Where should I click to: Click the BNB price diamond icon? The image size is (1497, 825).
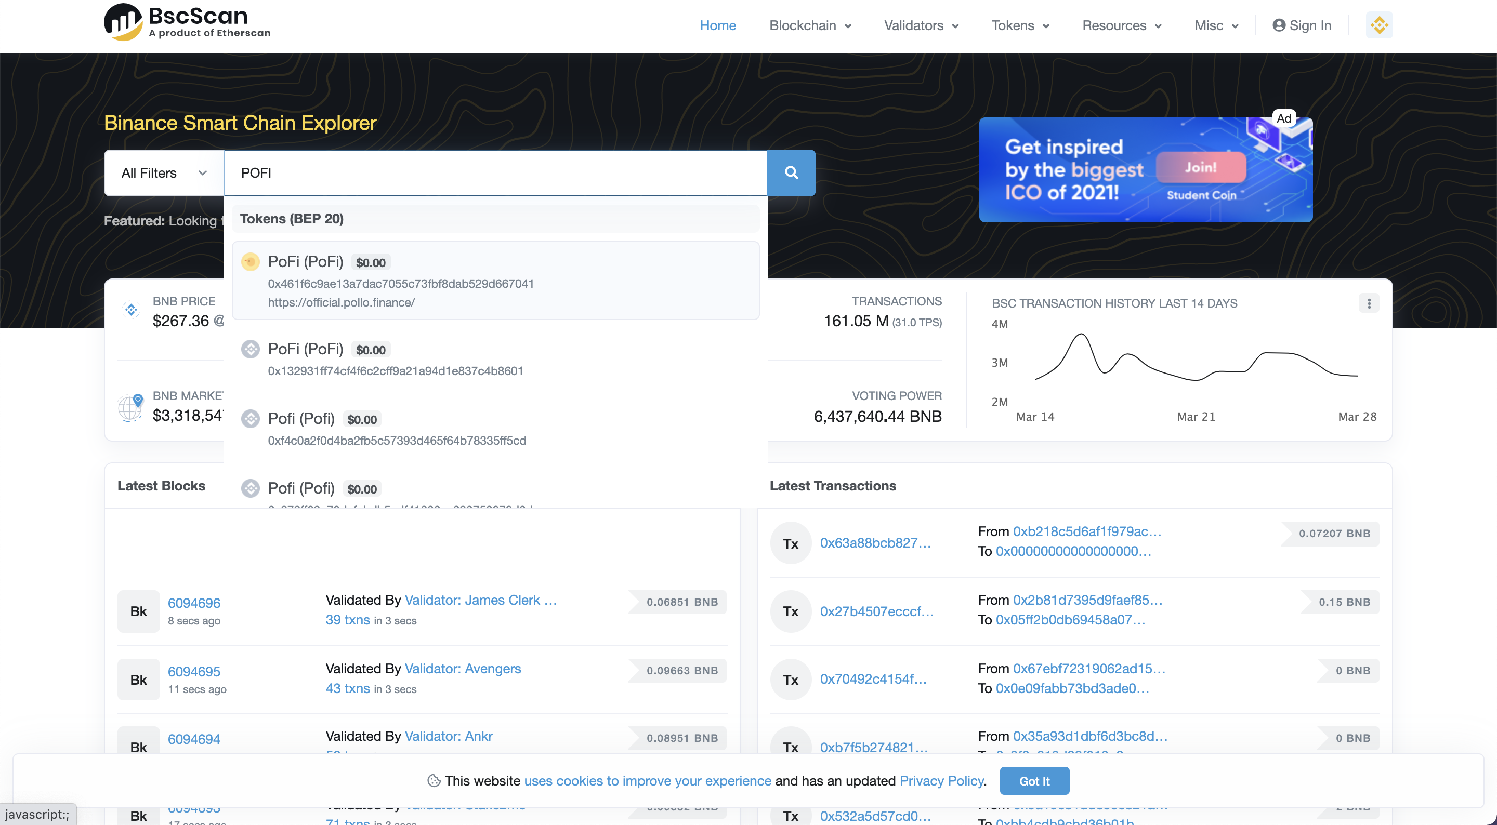coord(132,310)
